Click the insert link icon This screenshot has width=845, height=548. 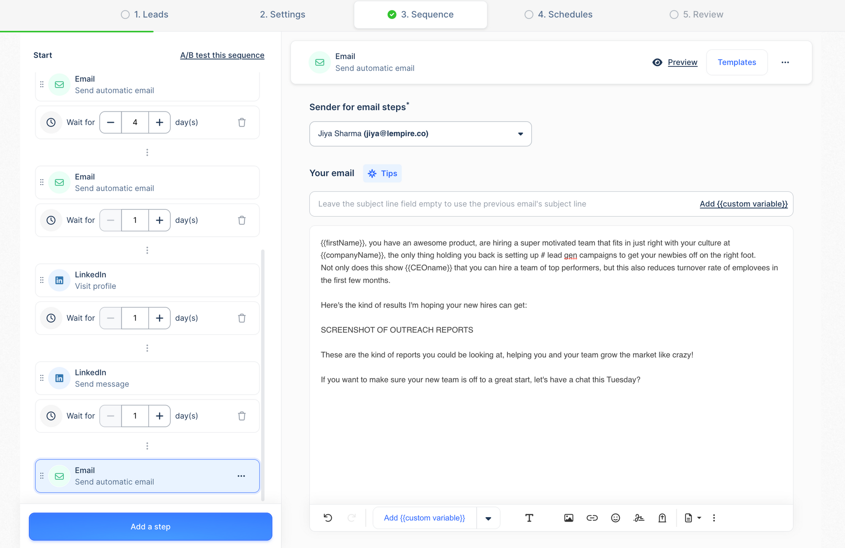592,518
